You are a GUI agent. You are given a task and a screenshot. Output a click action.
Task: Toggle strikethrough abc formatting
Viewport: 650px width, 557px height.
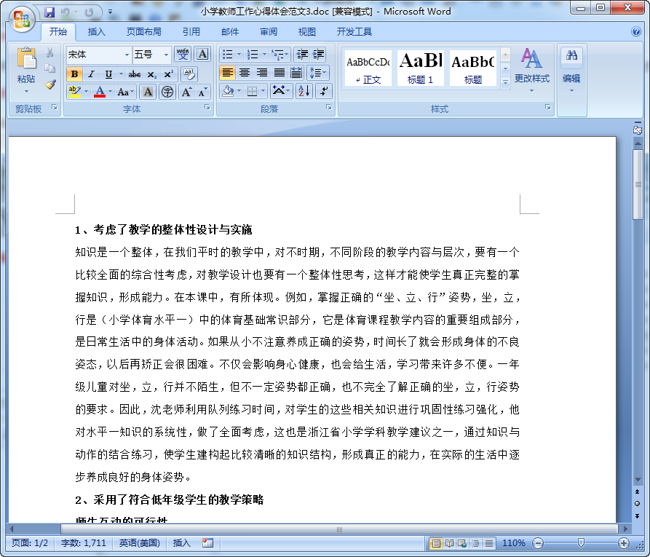135,74
